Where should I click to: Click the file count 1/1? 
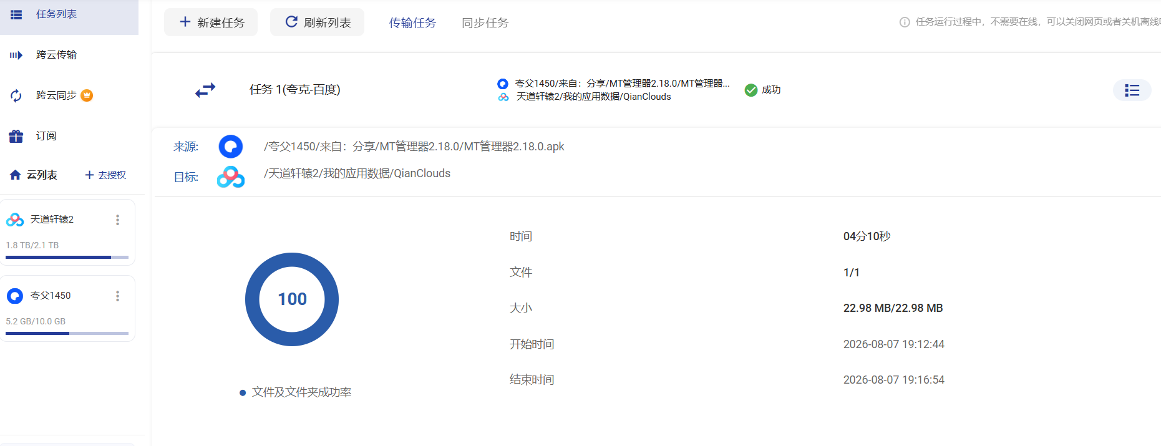coord(852,273)
